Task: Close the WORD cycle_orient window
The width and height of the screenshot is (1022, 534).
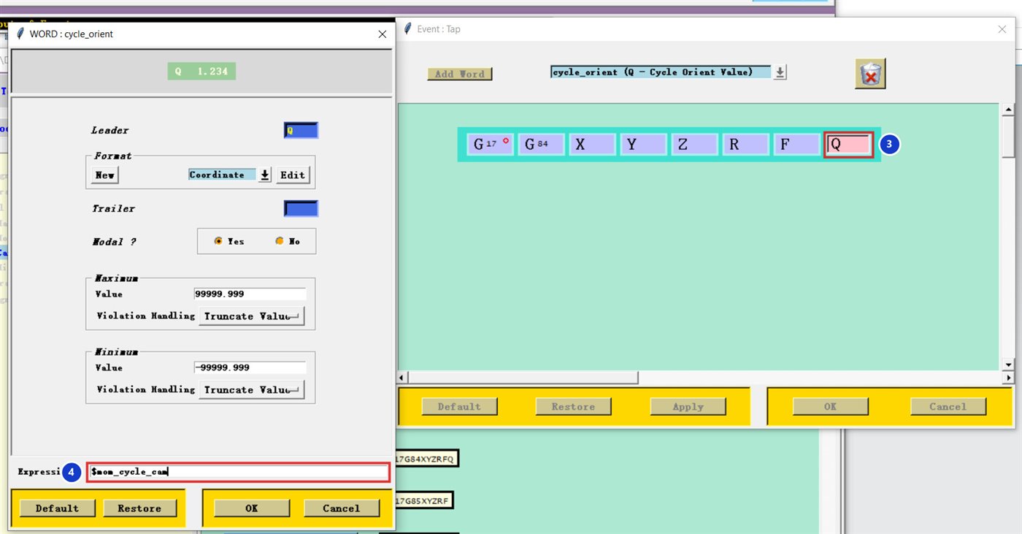Action: point(383,34)
